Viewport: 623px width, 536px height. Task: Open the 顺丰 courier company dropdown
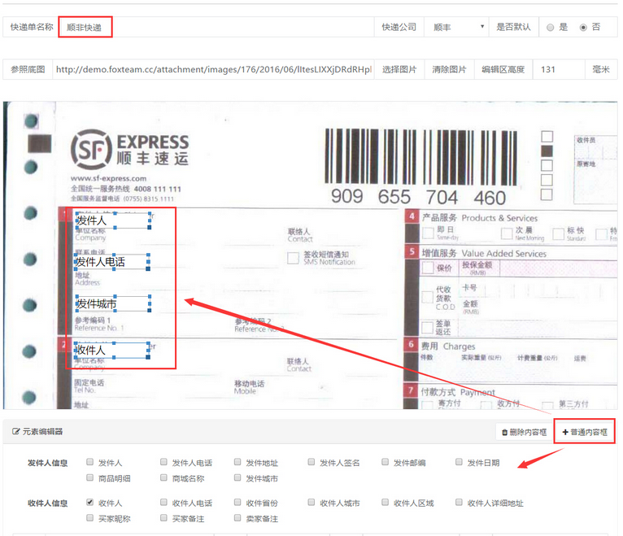[x=458, y=27]
